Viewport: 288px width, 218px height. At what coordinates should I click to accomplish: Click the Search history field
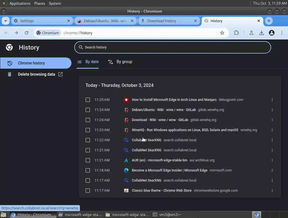coord(172,47)
